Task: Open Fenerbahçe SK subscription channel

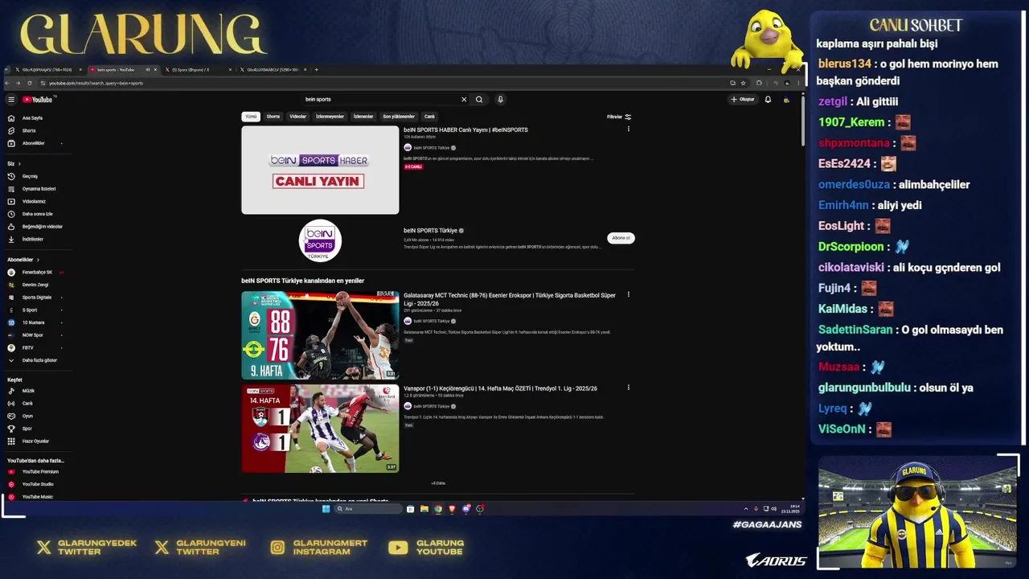Action: [37, 273]
